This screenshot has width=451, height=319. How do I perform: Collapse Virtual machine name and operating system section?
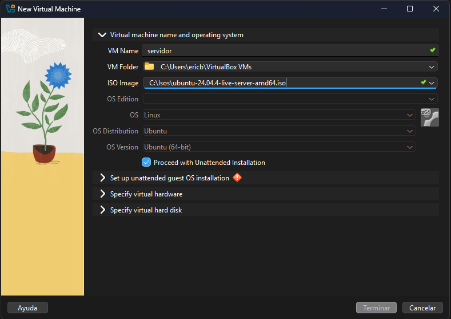click(102, 35)
